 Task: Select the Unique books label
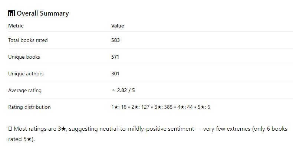click(x=24, y=57)
